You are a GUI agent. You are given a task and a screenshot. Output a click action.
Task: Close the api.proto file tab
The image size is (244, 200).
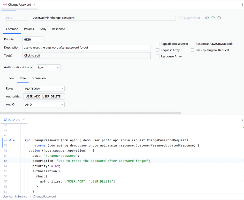coord(24,119)
